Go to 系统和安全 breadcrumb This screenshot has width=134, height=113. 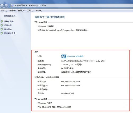pos(33,6)
